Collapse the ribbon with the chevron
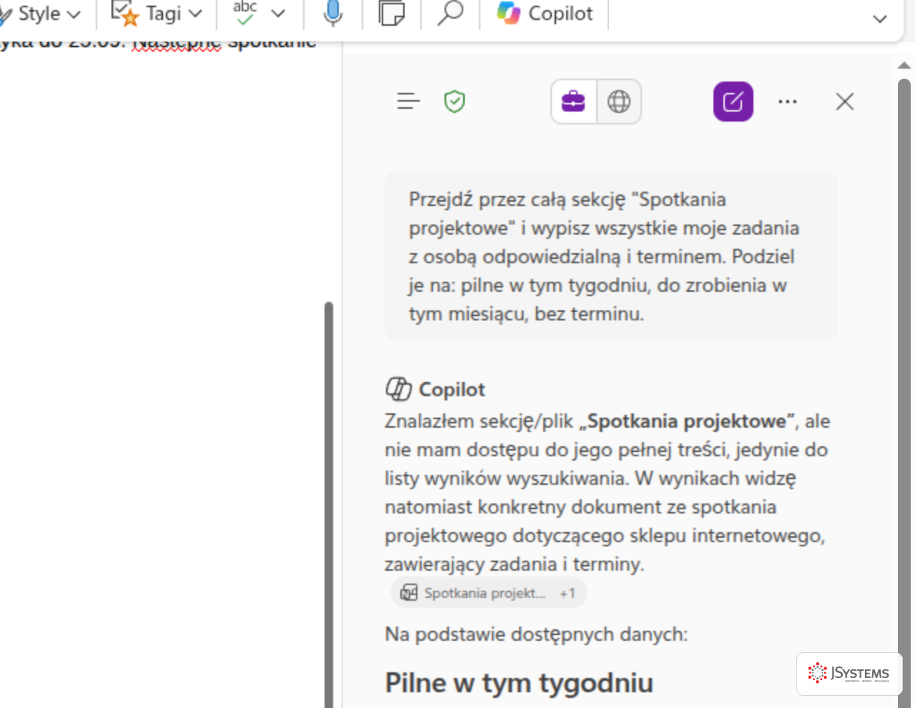 click(x=880, y=19)
